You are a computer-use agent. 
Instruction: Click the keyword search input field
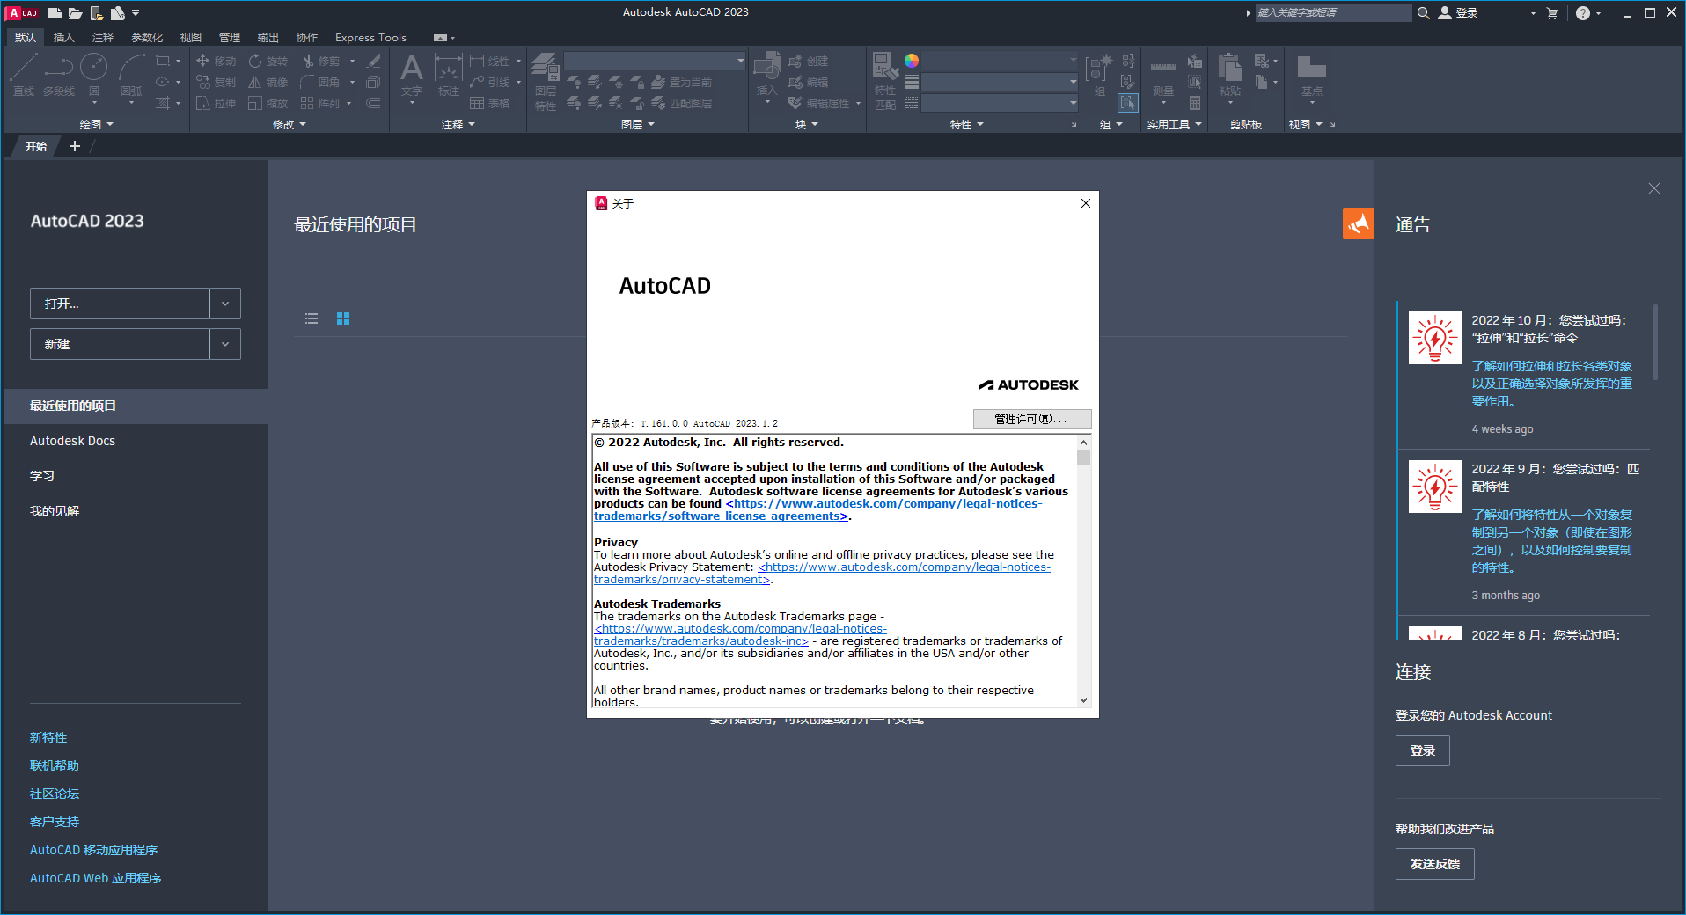coord(1331,13)
